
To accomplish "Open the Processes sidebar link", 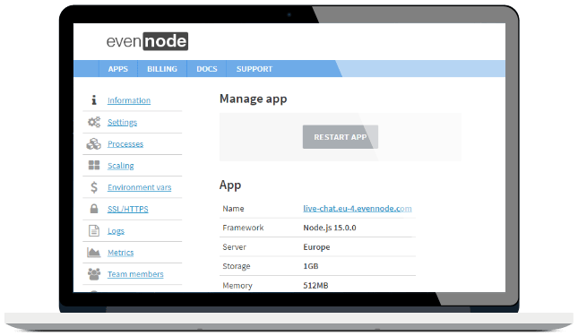I will tap(125, 144).
